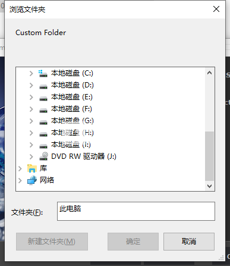Select the D: drive icon
Viewport: 230px width, 266px height.
tap(43, 86)
